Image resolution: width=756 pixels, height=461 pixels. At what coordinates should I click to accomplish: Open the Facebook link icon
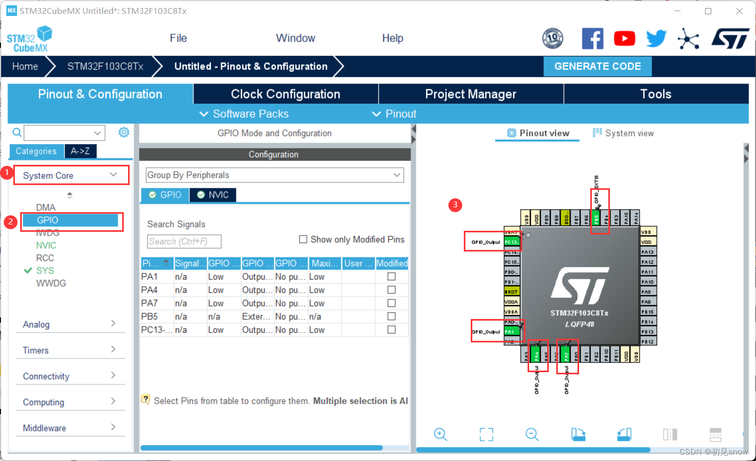pos(593,38)
